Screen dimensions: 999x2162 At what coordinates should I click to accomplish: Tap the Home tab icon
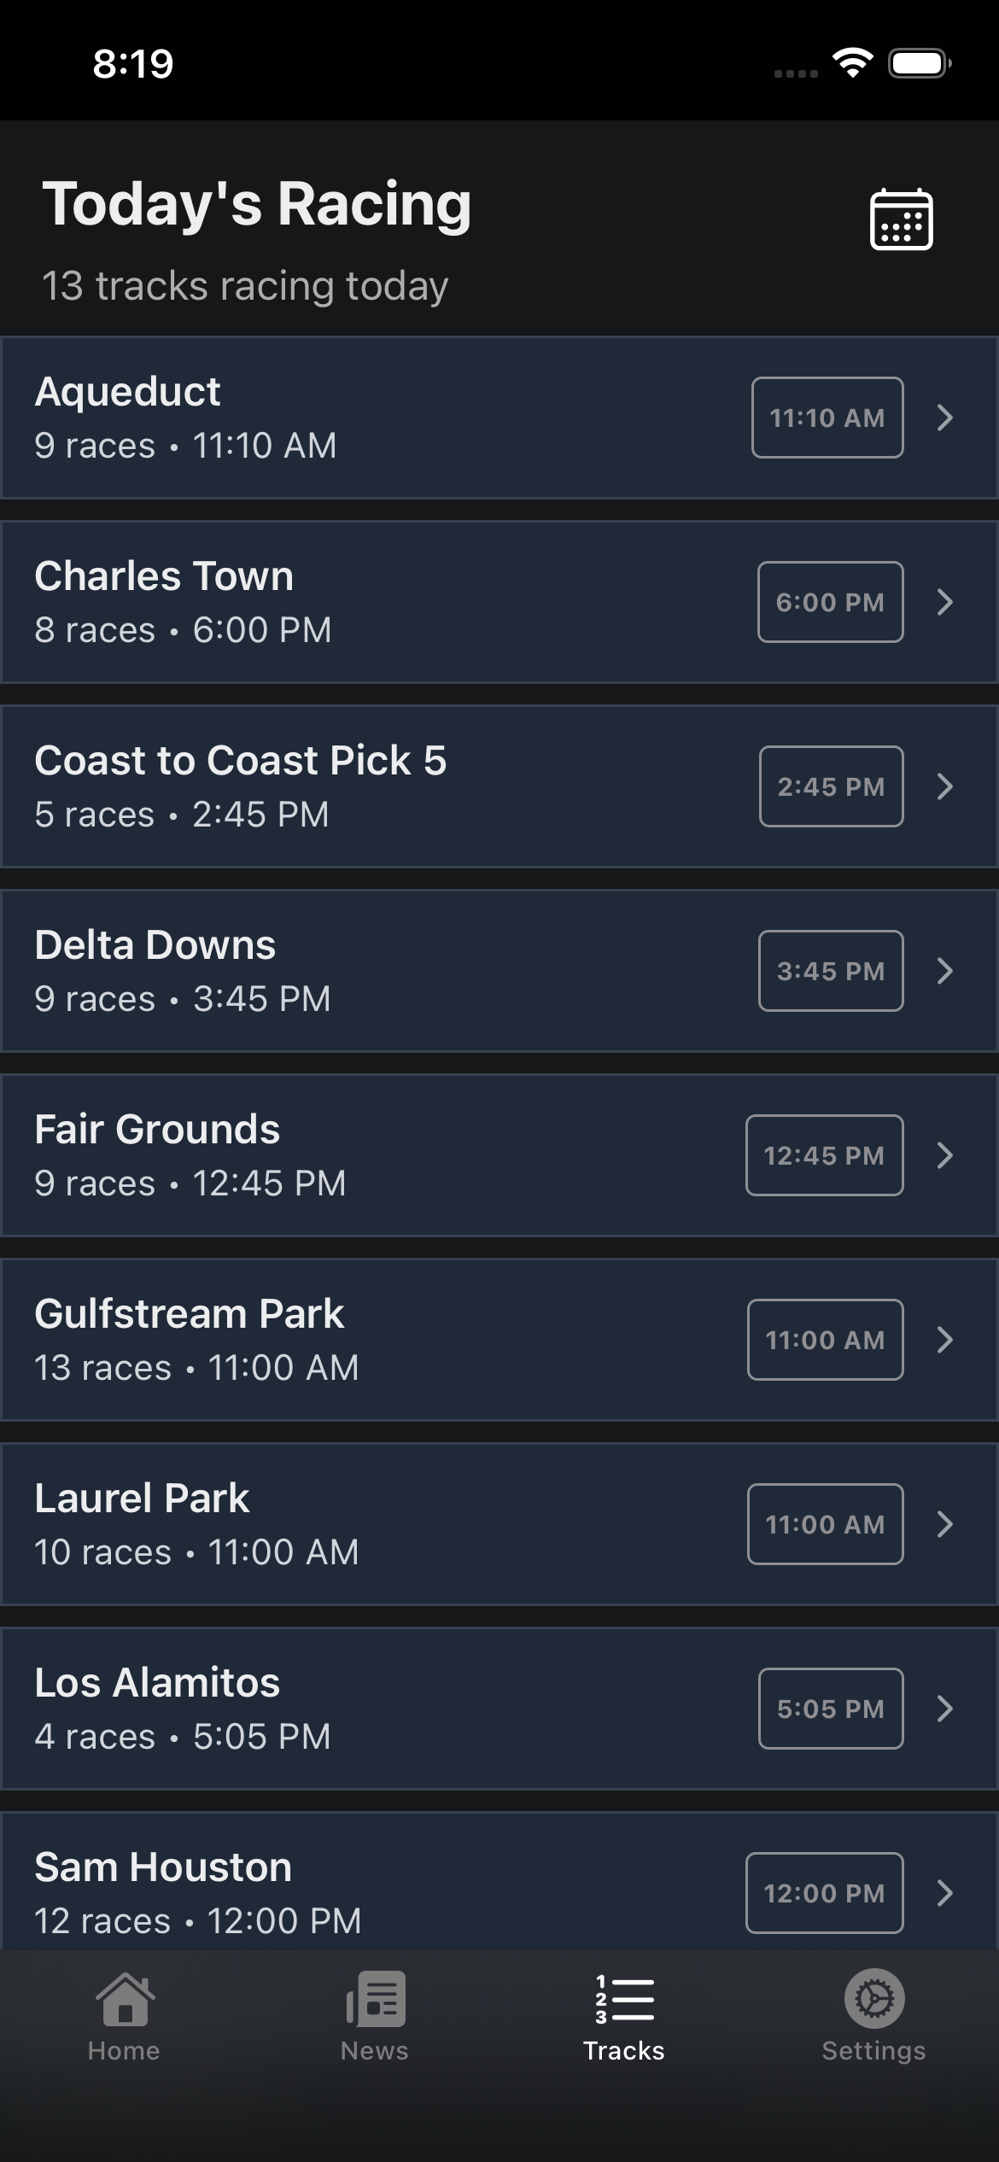[125, 1999]
